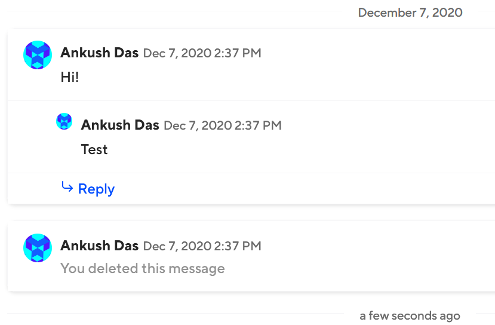Click the 'You deleted this message' text
The image size is (495, 325).
point(143,268)
